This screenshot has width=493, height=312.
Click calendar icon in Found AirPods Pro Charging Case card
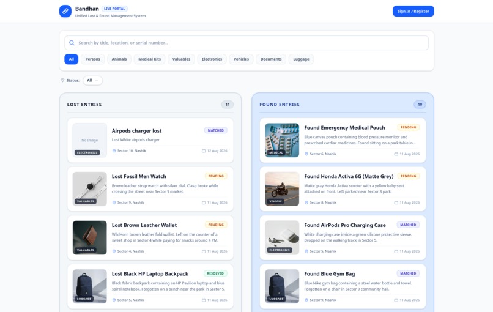click(x=396, y=251)
